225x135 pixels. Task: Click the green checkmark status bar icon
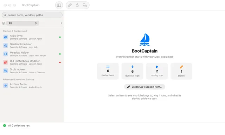(x=5, y=126)
